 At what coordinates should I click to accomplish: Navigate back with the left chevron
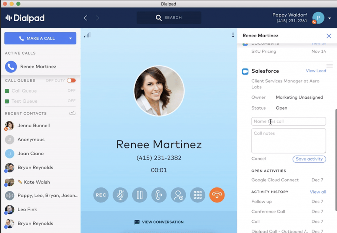click(x=86, y=18)
